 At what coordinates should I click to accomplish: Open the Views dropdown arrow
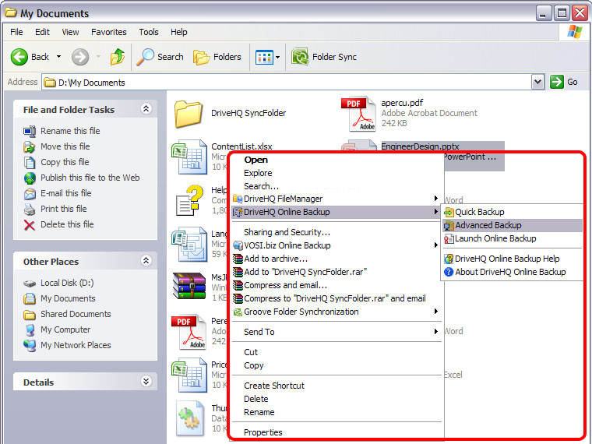278,58
